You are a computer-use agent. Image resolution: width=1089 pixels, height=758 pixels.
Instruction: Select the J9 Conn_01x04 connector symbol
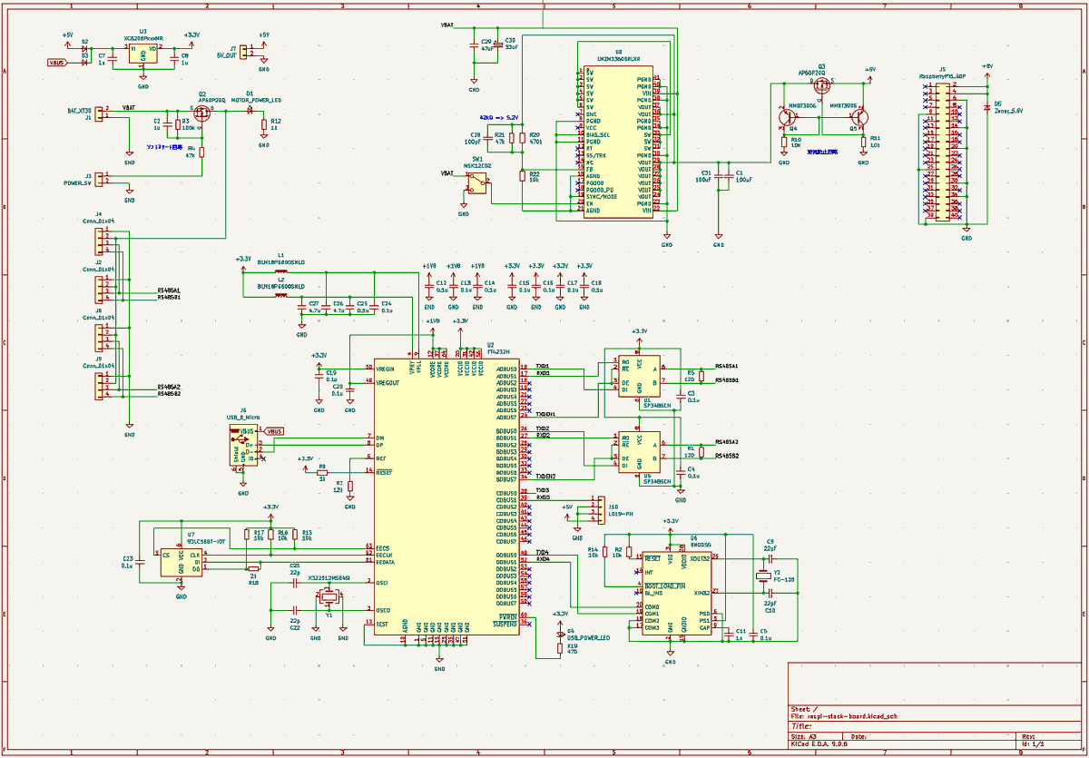(x=100, y=386)
